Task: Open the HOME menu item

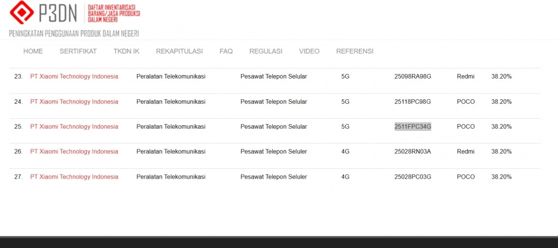Action: pos(33,51)
